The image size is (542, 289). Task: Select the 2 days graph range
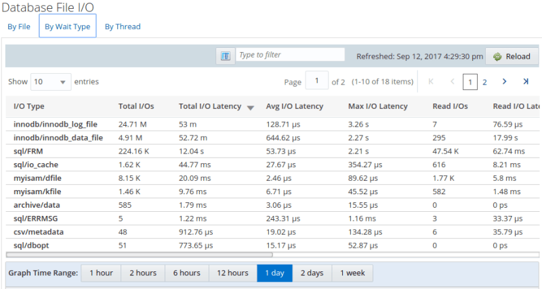click(x=312, y=273)
